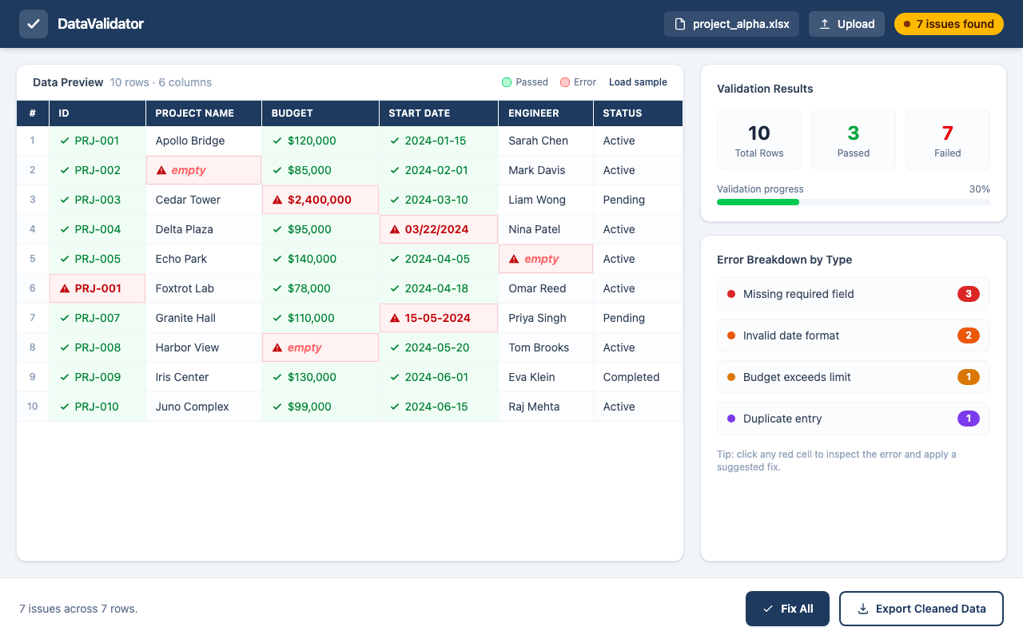Viewport: 1023px width, 639px height.
Task: Click the BUDGET column header
Action: (x=320, y=113)
